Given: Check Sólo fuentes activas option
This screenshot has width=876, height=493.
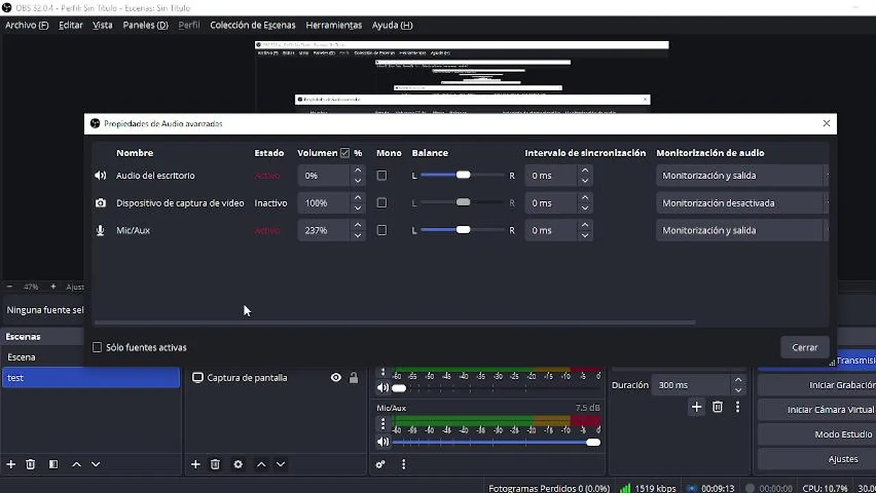Looking at the screenshot, I should (97, 347).
